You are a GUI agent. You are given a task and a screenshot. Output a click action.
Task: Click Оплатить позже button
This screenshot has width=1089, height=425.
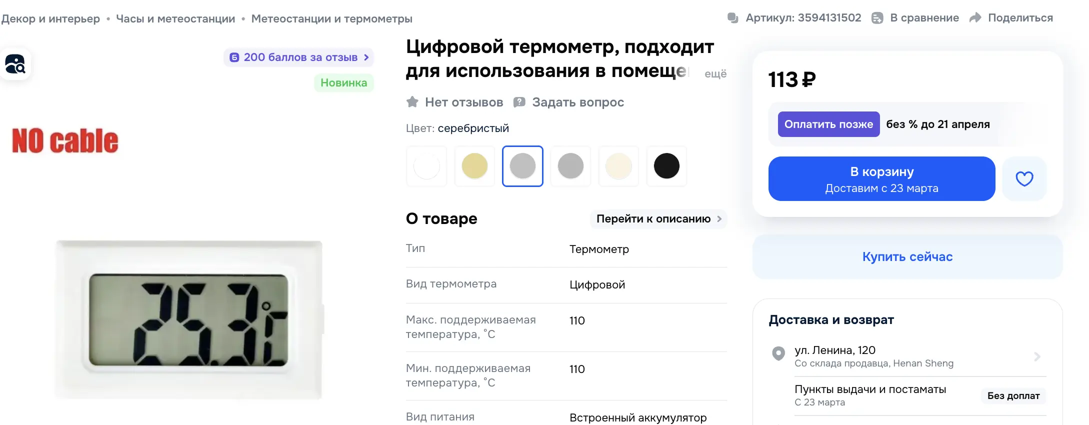point(828,124)
